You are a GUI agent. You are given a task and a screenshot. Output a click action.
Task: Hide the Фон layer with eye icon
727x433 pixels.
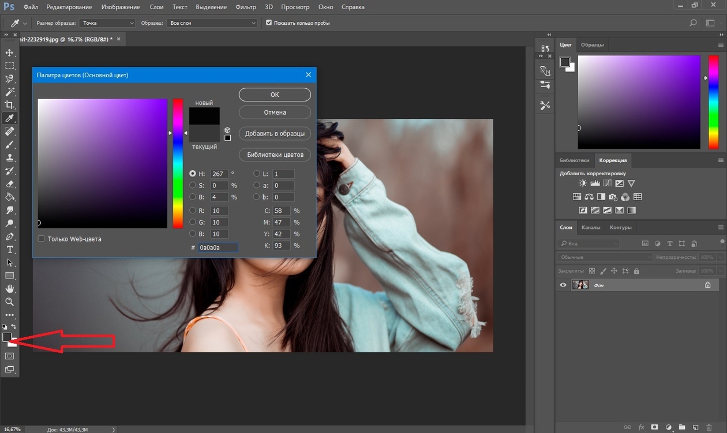click(563, 285)
